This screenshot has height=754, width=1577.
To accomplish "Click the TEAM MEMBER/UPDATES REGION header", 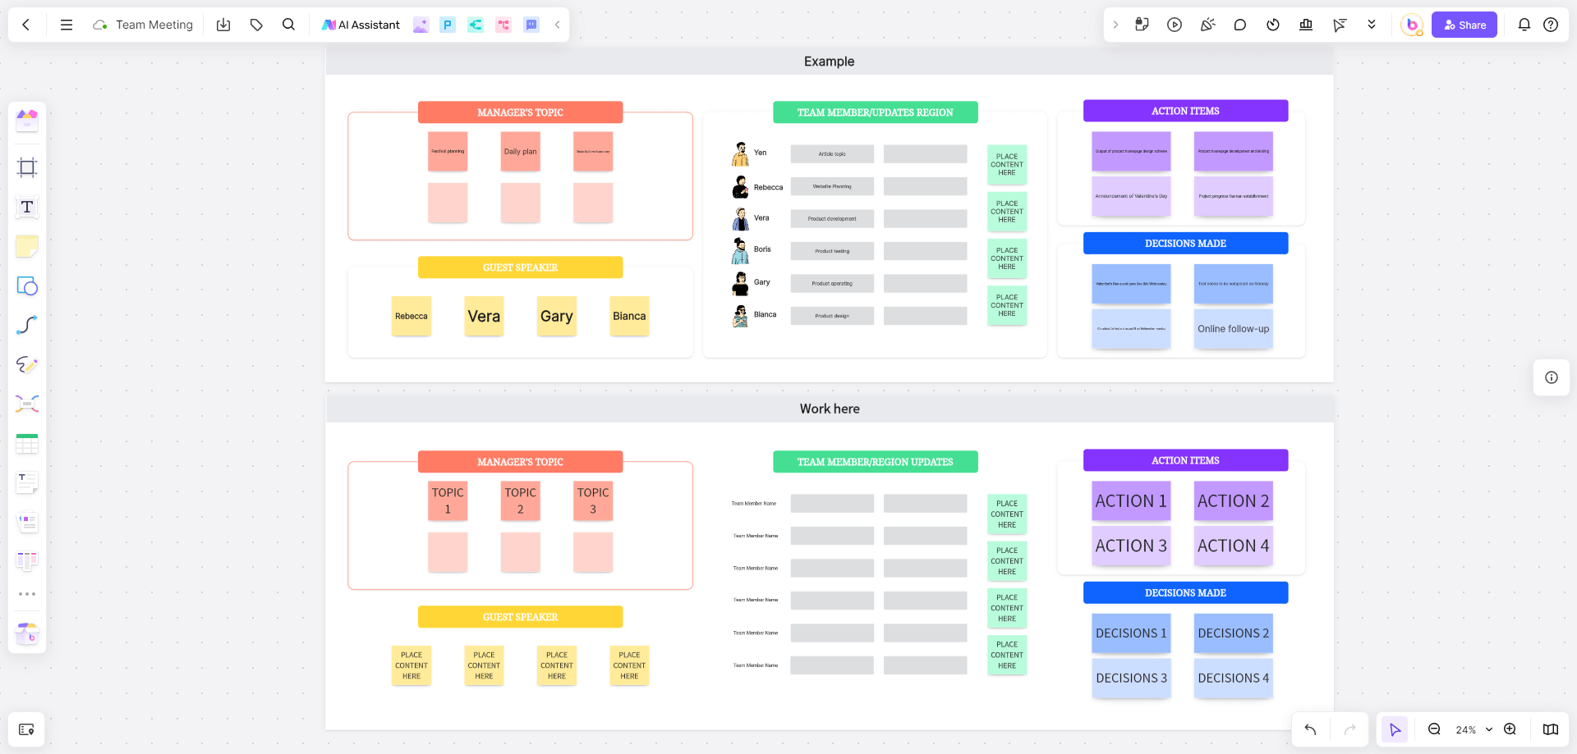I will click(x=875, y=112).
